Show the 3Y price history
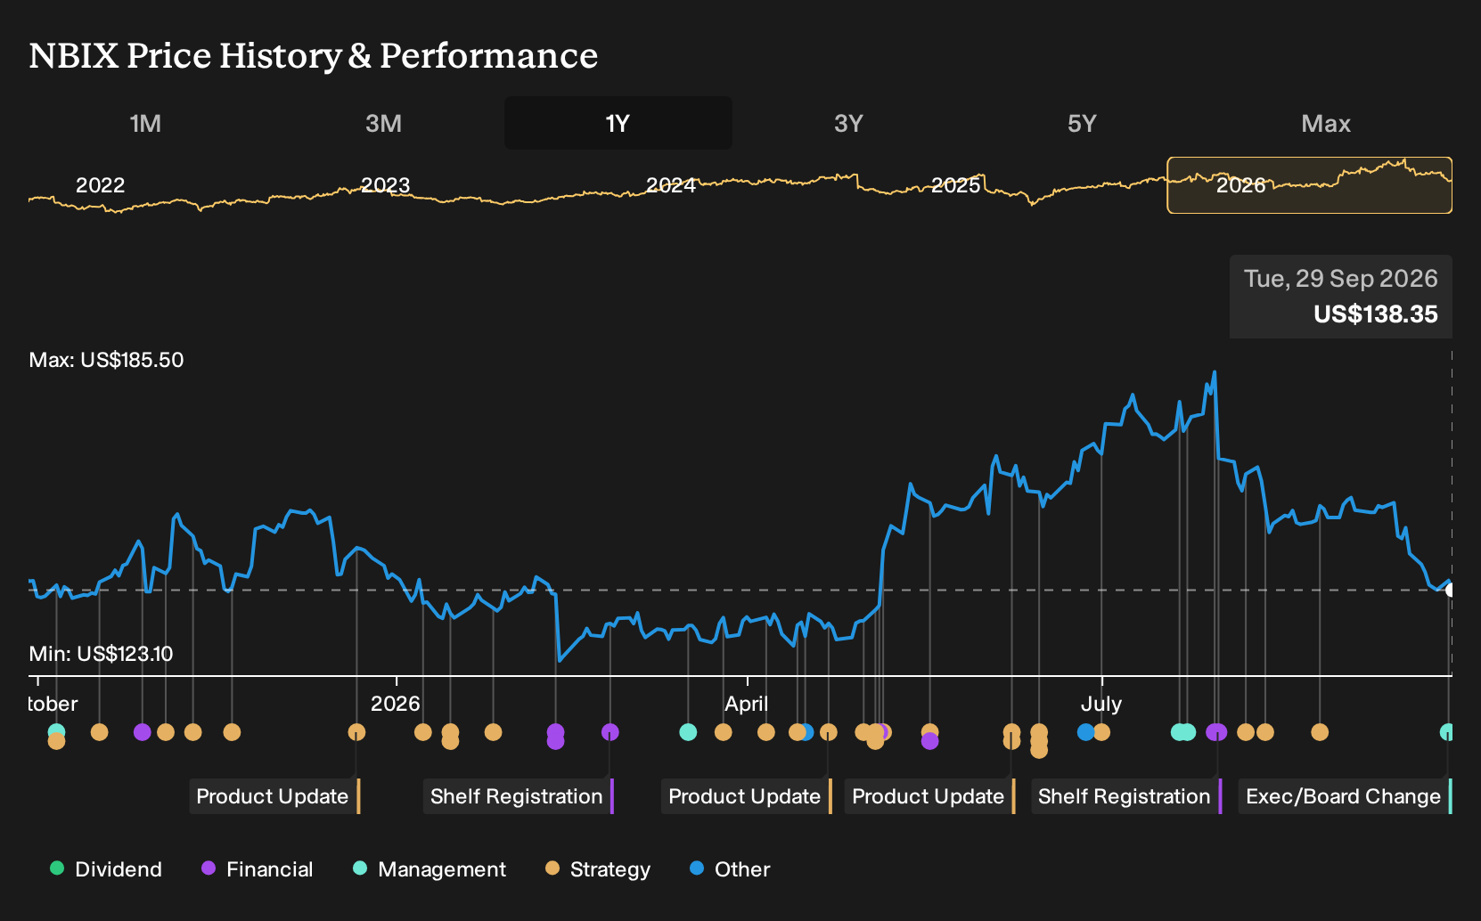Viewport: 1481px width, 921px height. pos(848,123)
